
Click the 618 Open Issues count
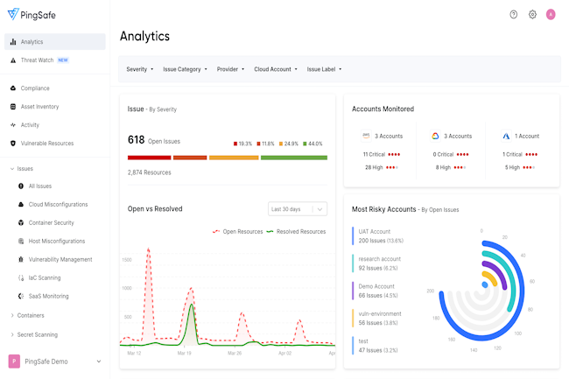154,140
